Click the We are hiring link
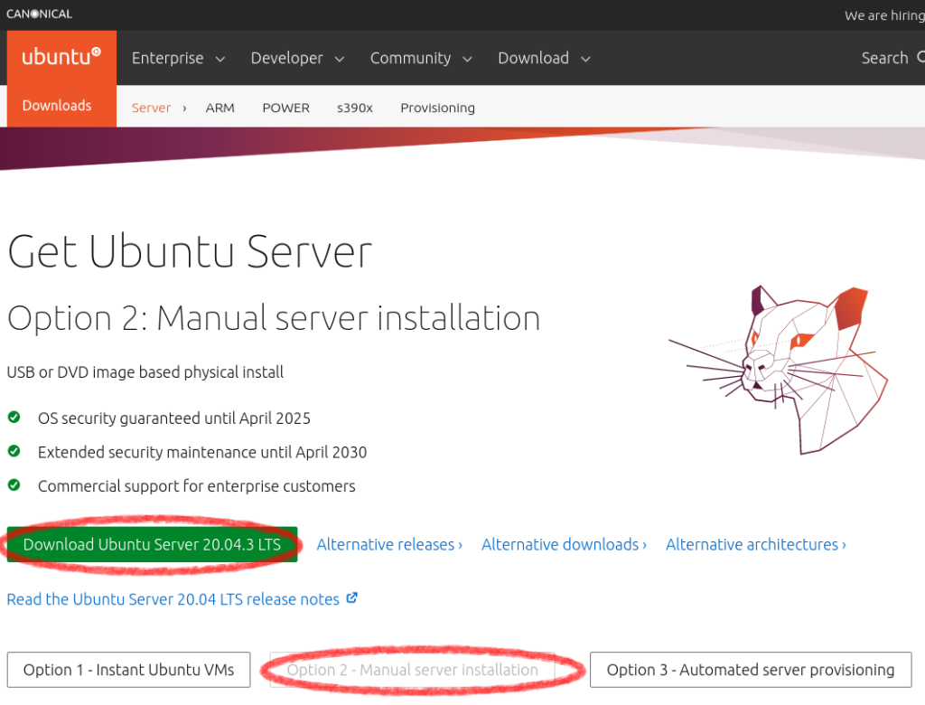This screenshot has width=925, height=705. click(884, 15)
